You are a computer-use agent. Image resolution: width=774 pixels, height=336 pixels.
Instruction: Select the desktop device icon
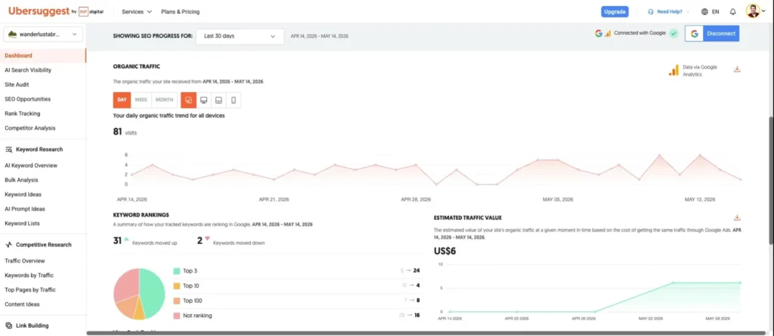coord(203,100)
